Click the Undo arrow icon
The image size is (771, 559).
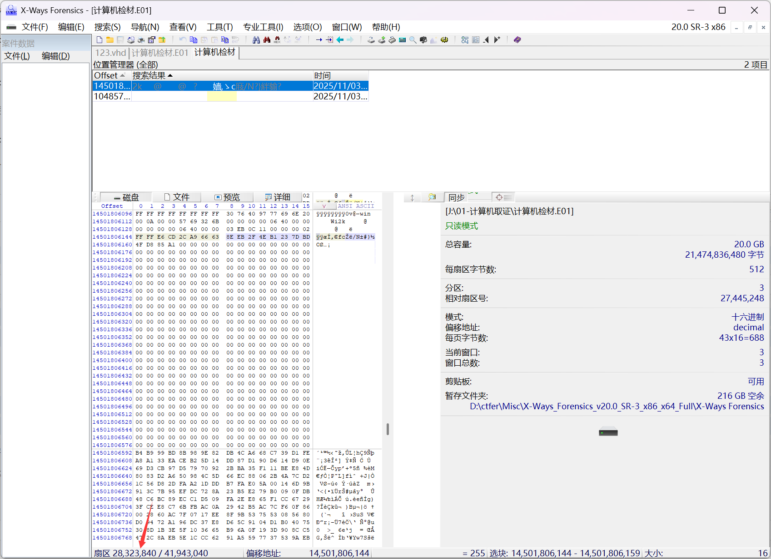pos(183,40)
